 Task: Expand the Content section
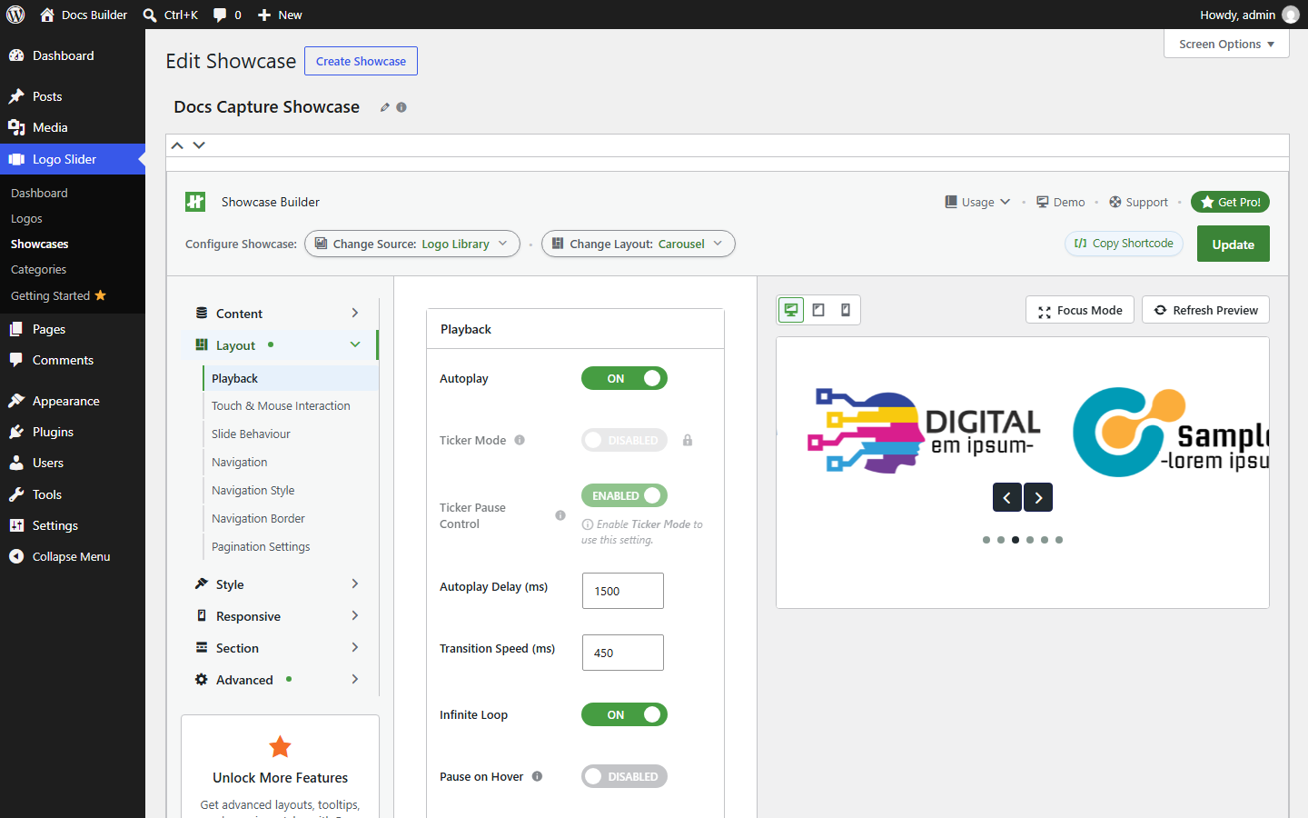coord(278,314)
